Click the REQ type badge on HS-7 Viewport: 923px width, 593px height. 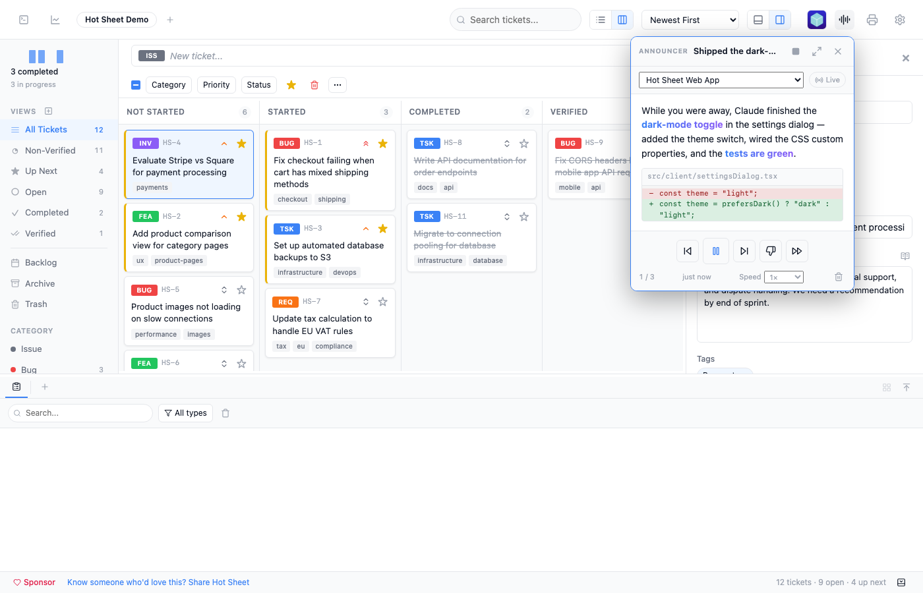[285, 302]
